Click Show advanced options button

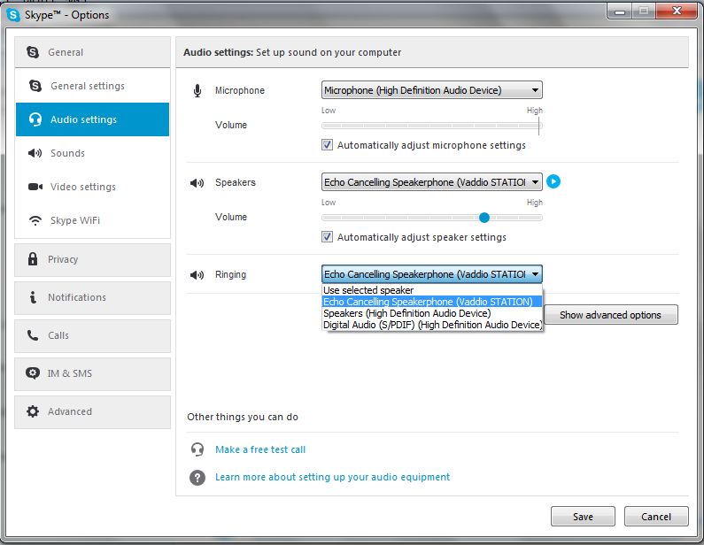[x=611, y=315]
